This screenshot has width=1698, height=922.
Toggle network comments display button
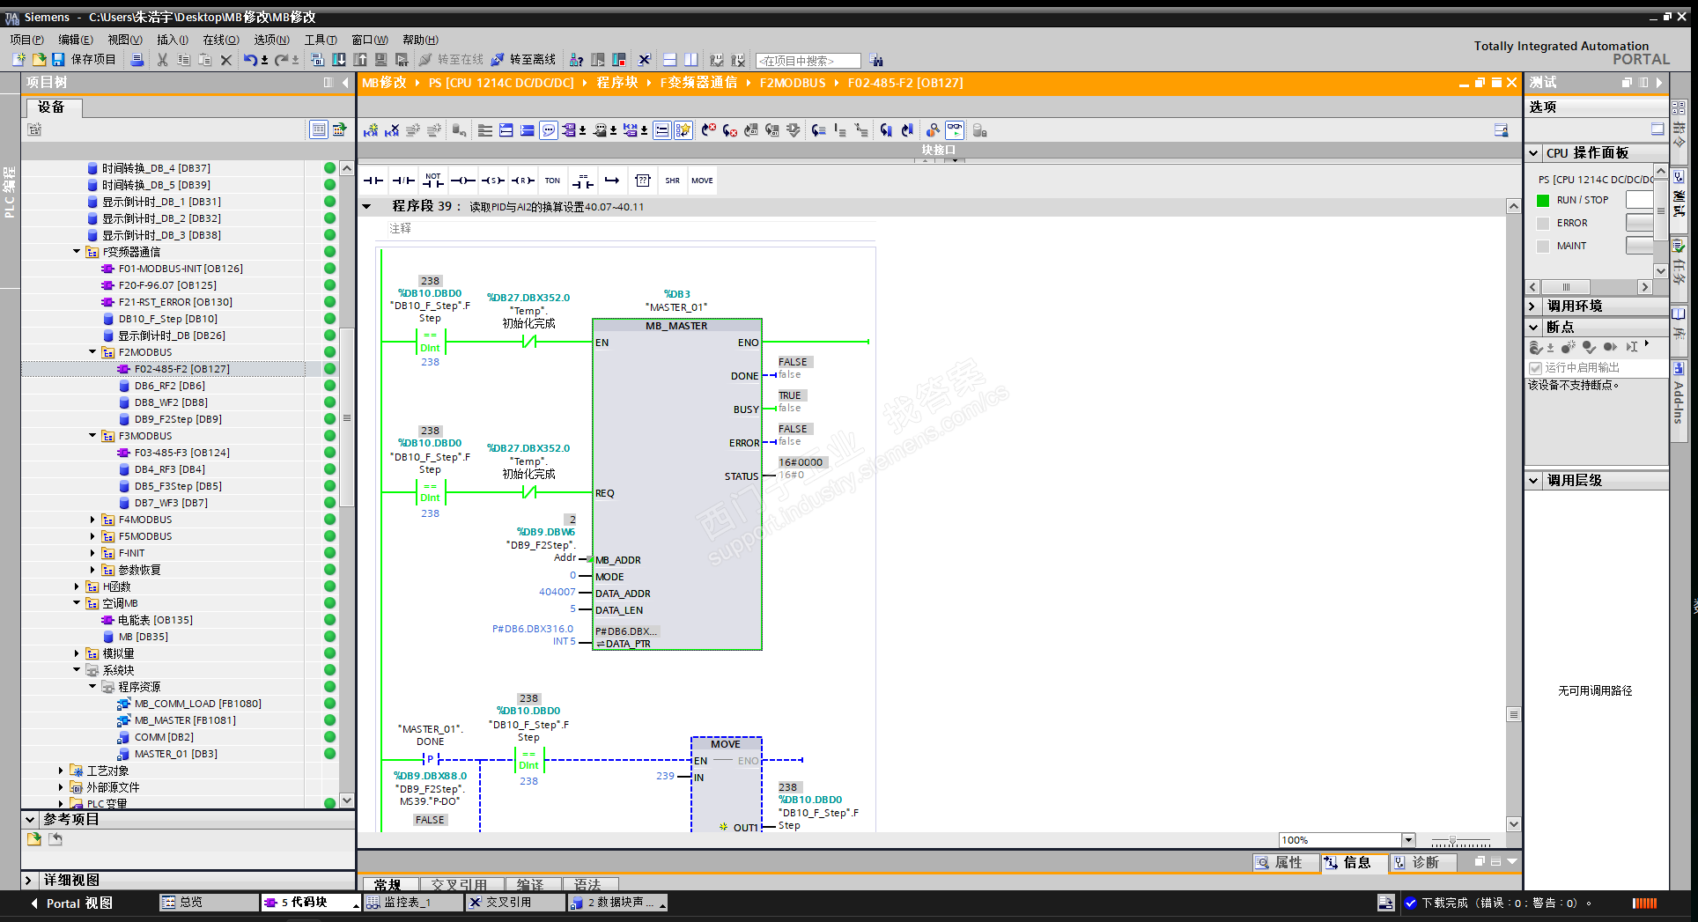click(548, 130)
